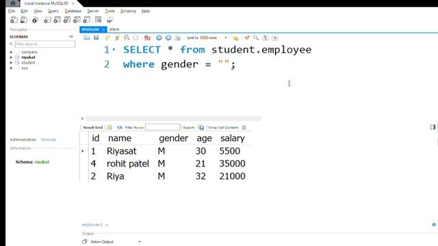Click the Result Grid button

(93, 128)
